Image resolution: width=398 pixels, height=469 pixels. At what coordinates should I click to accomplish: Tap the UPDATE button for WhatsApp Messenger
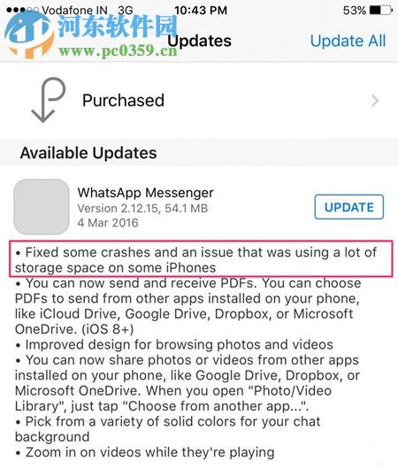349,207
